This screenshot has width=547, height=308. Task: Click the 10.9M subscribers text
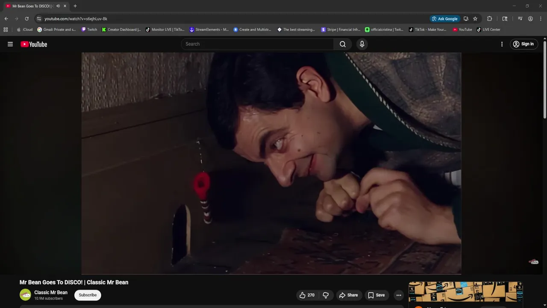pos(48,299)
